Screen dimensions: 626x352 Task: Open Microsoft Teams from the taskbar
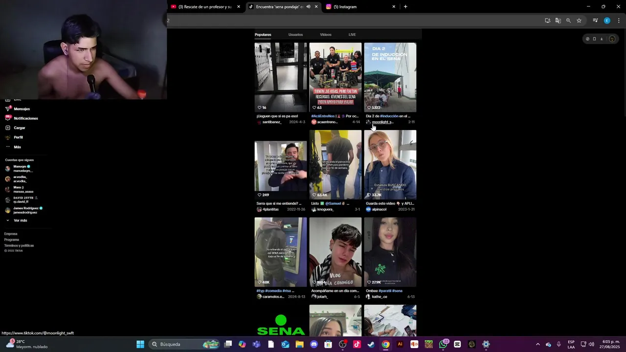256,344
